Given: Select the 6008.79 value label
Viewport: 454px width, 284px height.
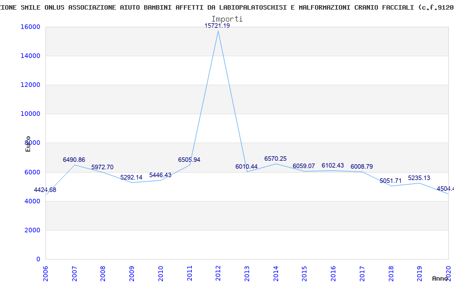Looking at the screenshot, I should tap(361, 166).
